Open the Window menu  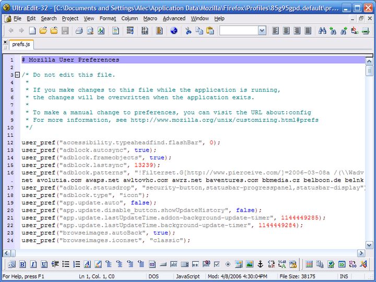coord(199,18)
